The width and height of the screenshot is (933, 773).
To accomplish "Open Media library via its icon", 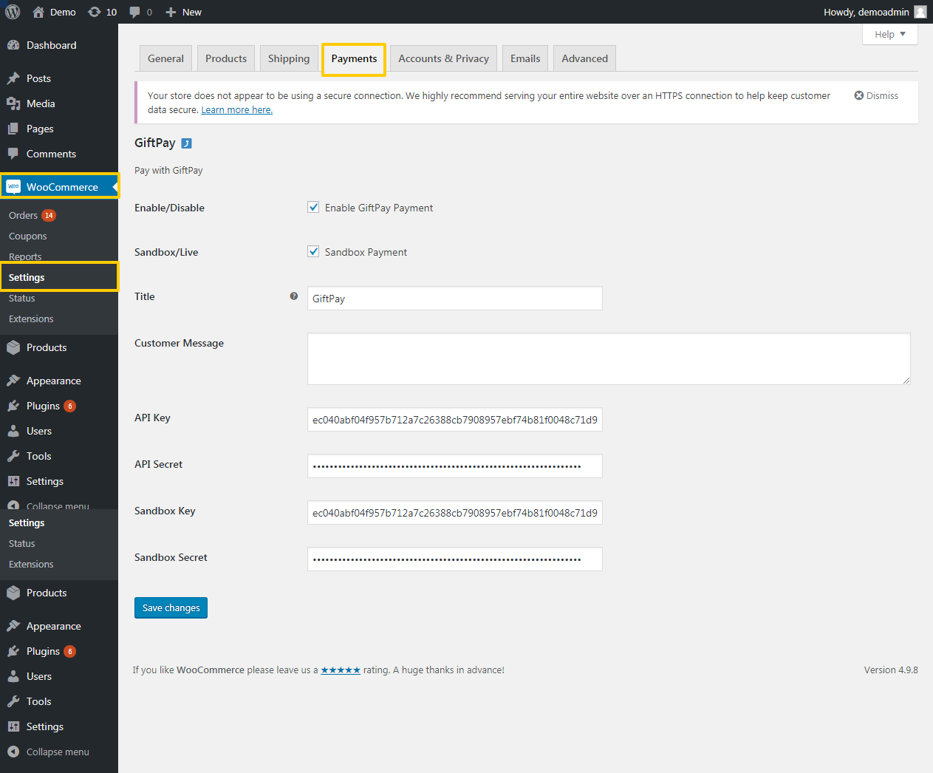I will coord(13,103).
